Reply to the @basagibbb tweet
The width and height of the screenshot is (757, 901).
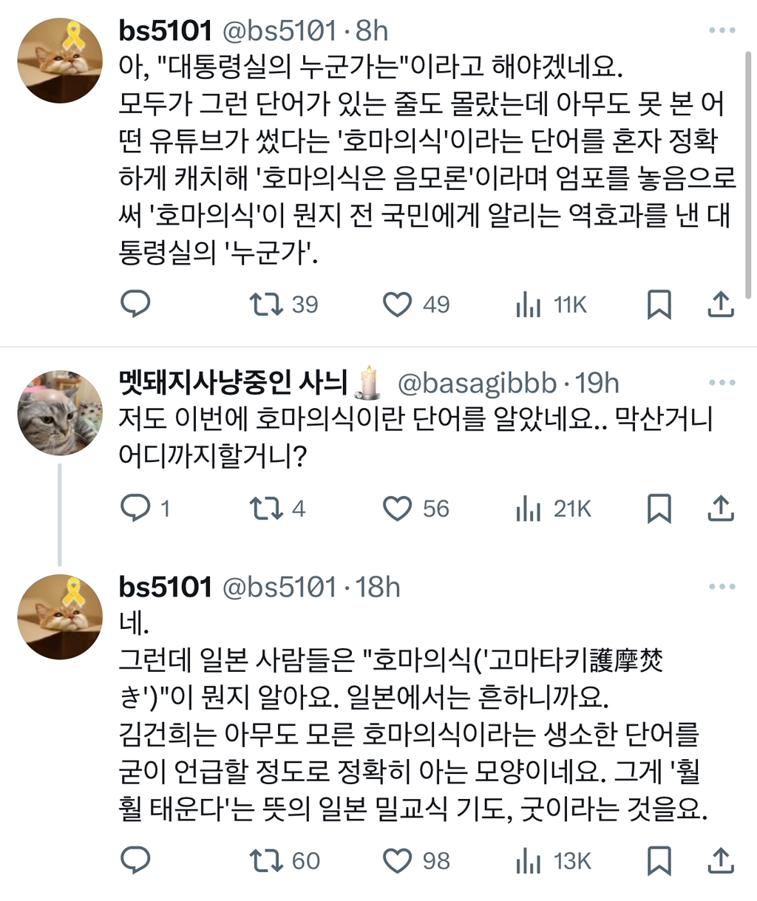(x=135, y=508)
